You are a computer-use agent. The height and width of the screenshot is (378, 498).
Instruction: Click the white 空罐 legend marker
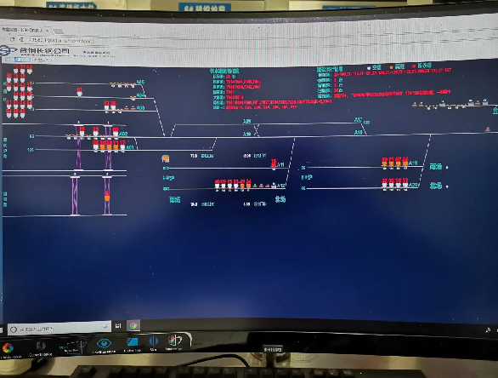coord(369,68)
